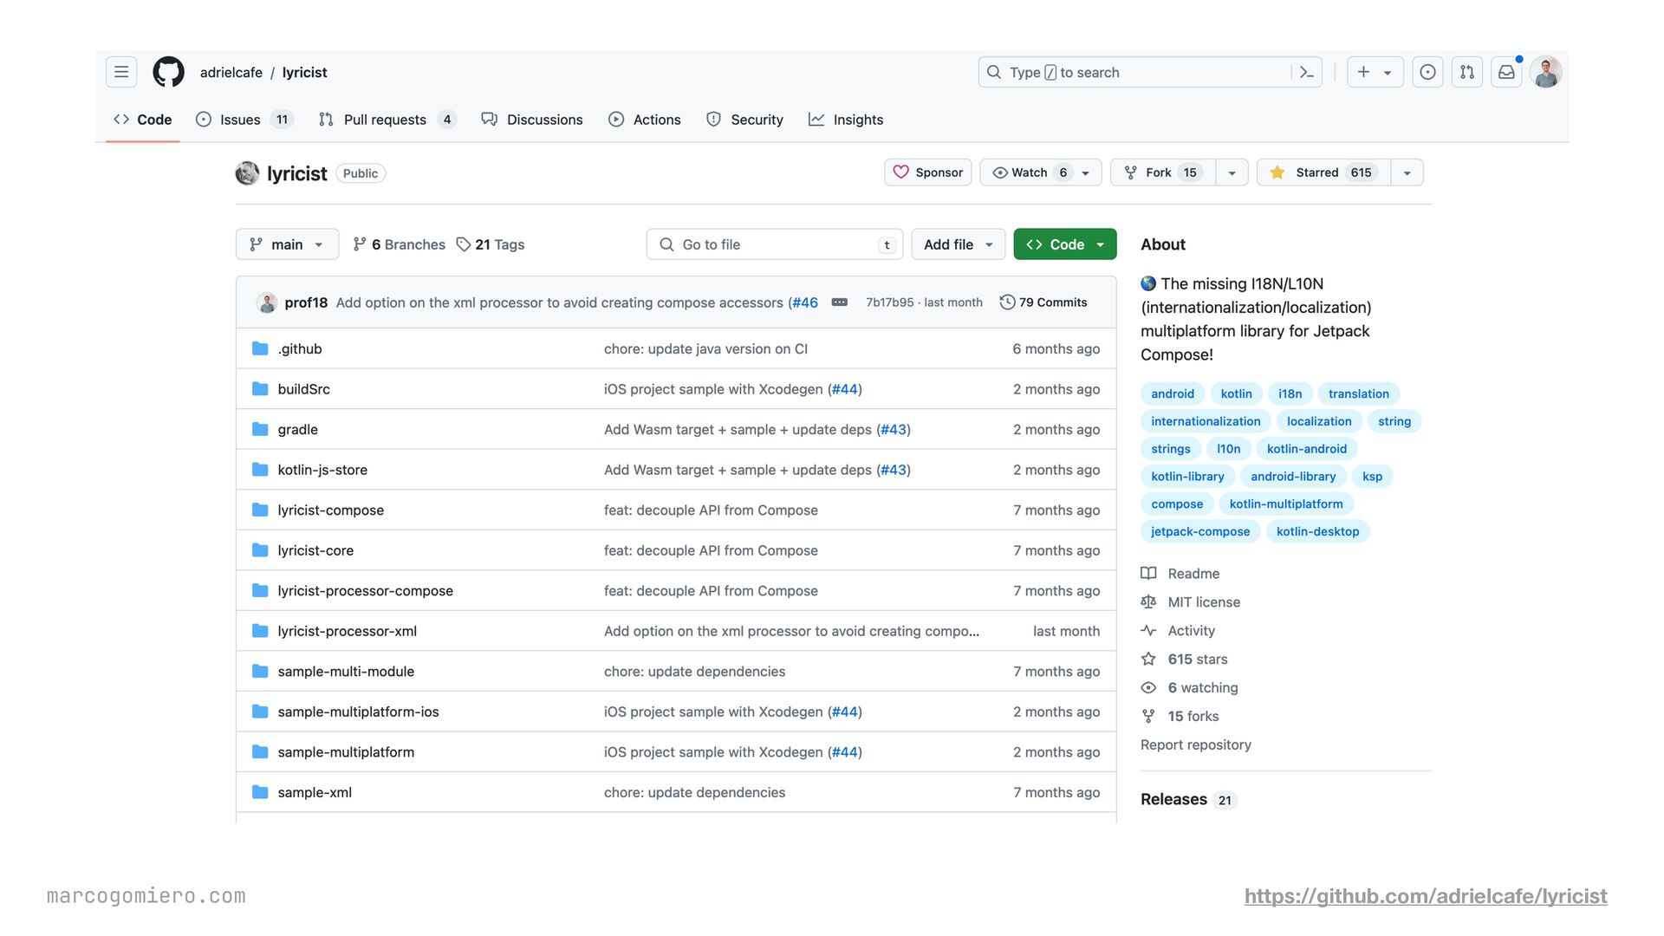Open the create new plus menu
The image size is (1664, 936).
point(1375,72)
